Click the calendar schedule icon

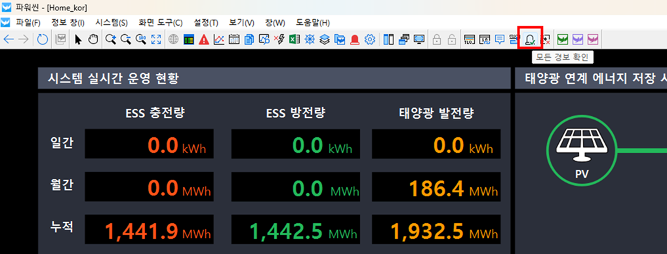(234, 39)
